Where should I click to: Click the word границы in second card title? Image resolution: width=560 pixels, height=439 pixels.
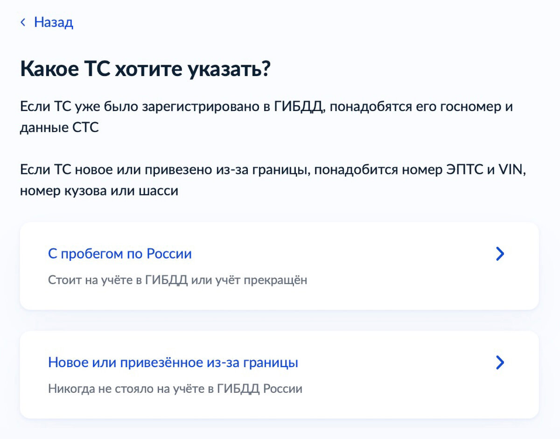tap(273, 362)
